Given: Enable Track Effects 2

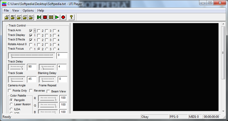Looking at the screenshot, I should pos(39,40).
